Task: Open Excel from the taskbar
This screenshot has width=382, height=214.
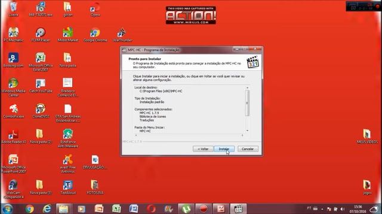Action: 116,209
